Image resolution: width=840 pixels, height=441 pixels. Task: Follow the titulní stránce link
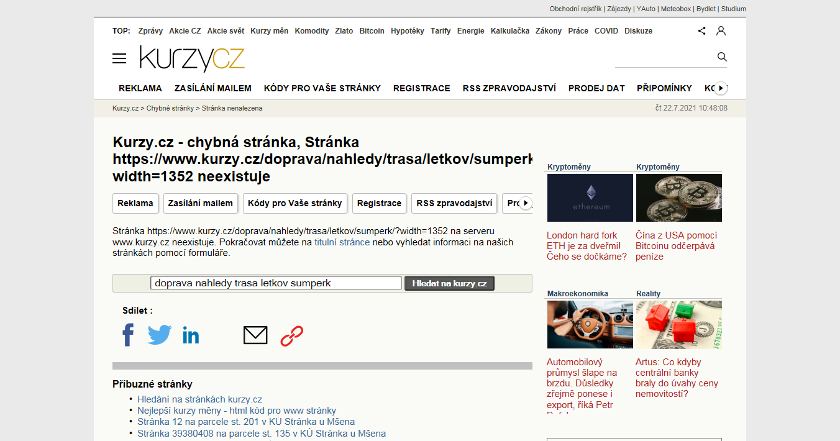coord(342,242)
